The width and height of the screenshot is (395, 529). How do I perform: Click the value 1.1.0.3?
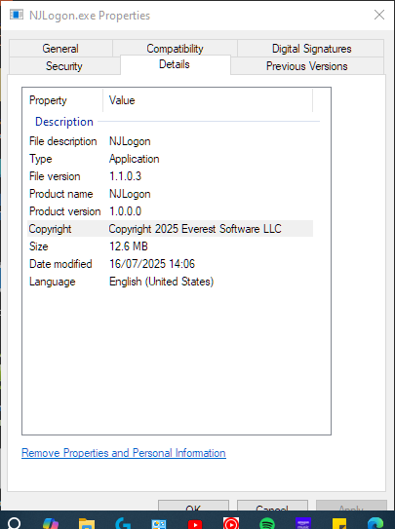(125, 176)
